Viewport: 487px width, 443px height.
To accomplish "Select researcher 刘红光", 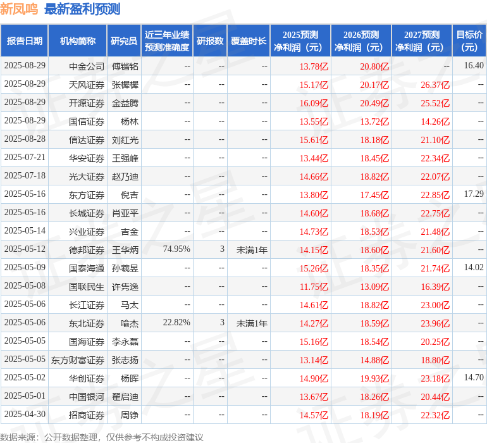I will point(125,140).
